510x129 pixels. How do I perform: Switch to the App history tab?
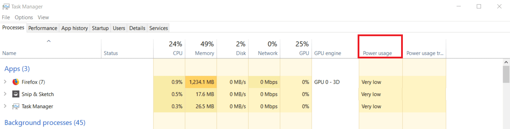pyautogui.click(x=74, y=28)
